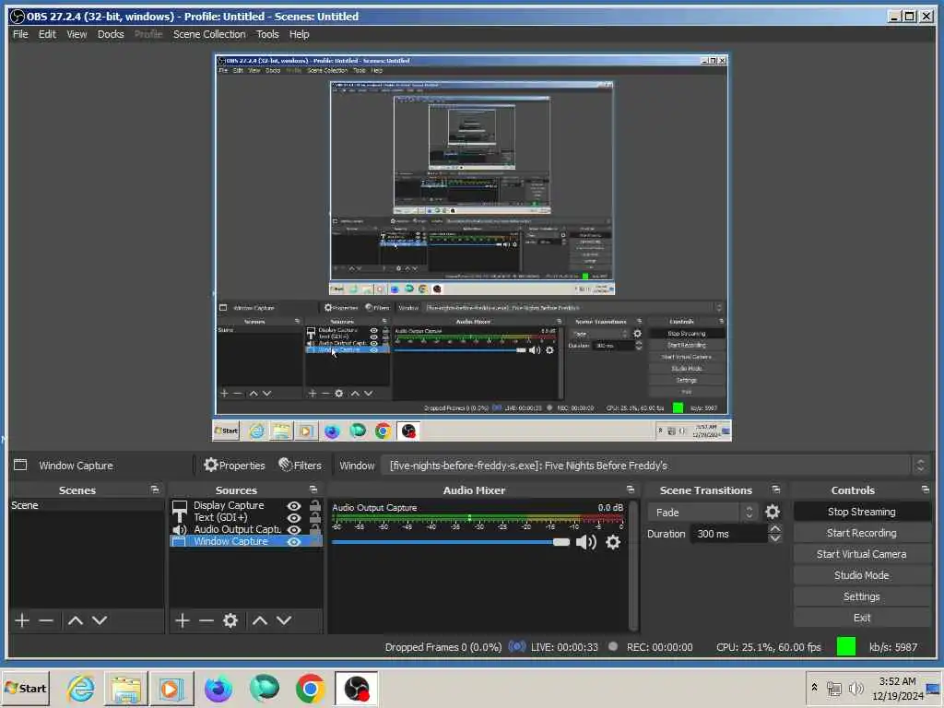Open system volume from tray
The height and width of the screenshot is (708, 944).
pos(855,688)
